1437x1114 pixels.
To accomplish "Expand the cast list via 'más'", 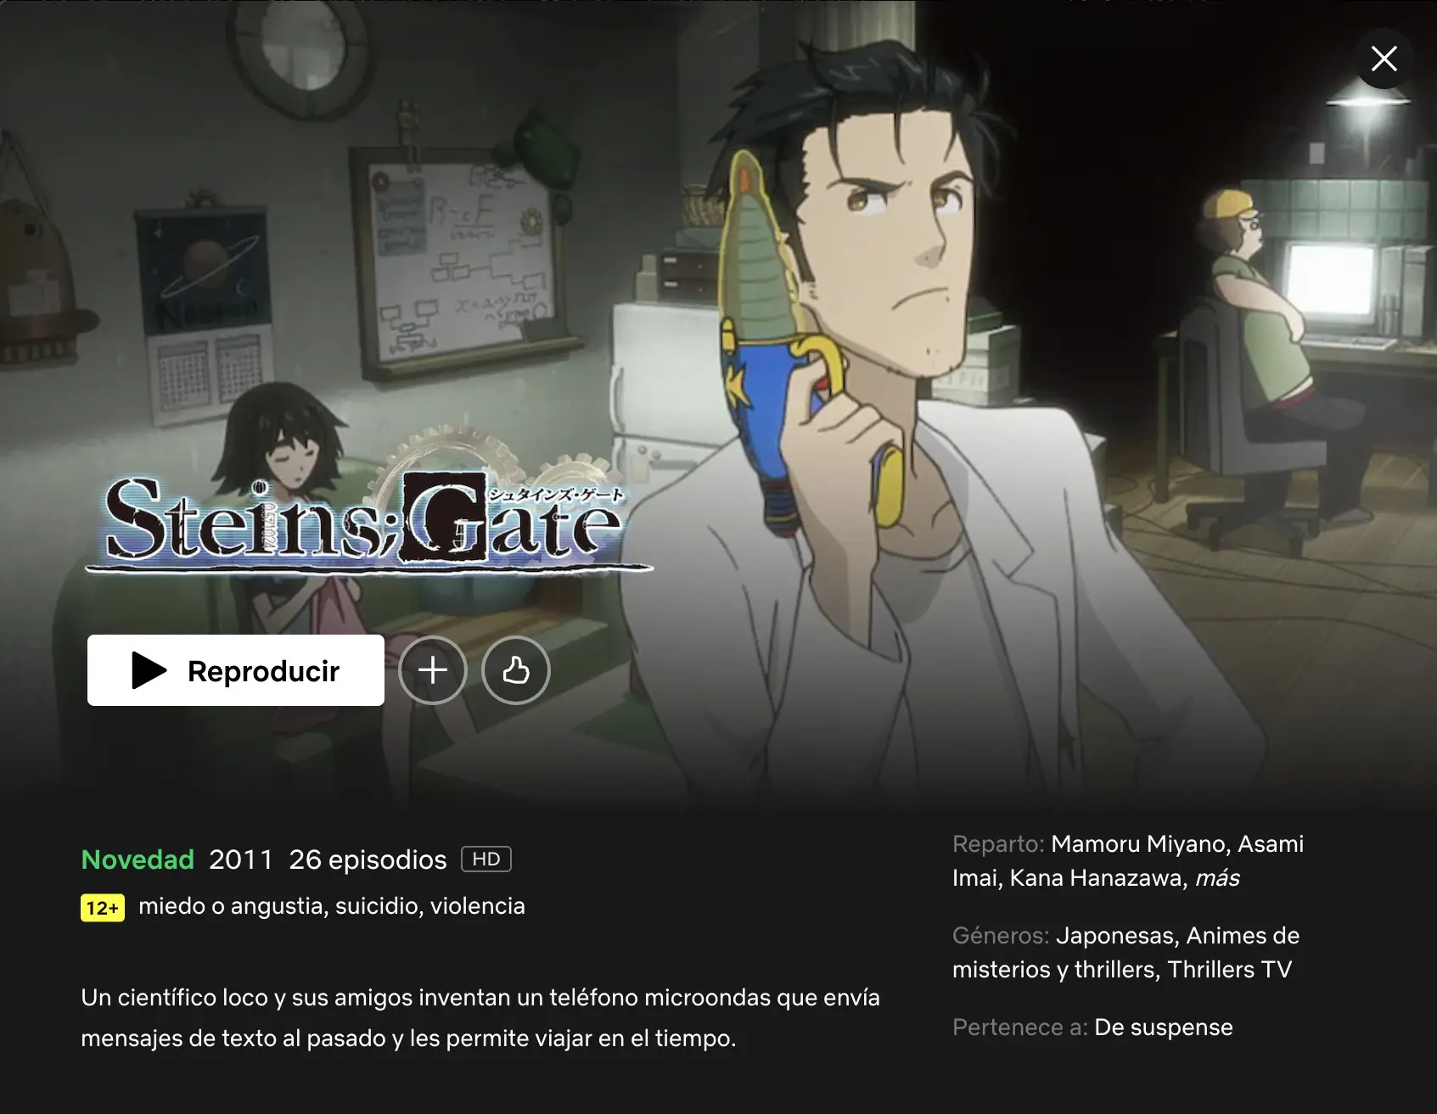I will (1217, 878).
